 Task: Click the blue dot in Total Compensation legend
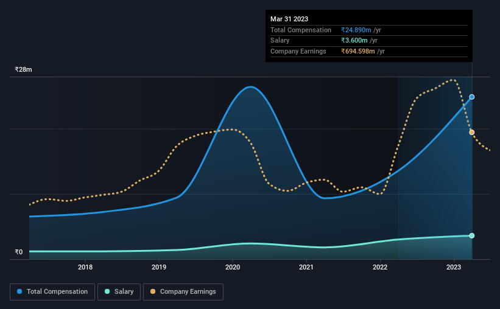(19, 291)
